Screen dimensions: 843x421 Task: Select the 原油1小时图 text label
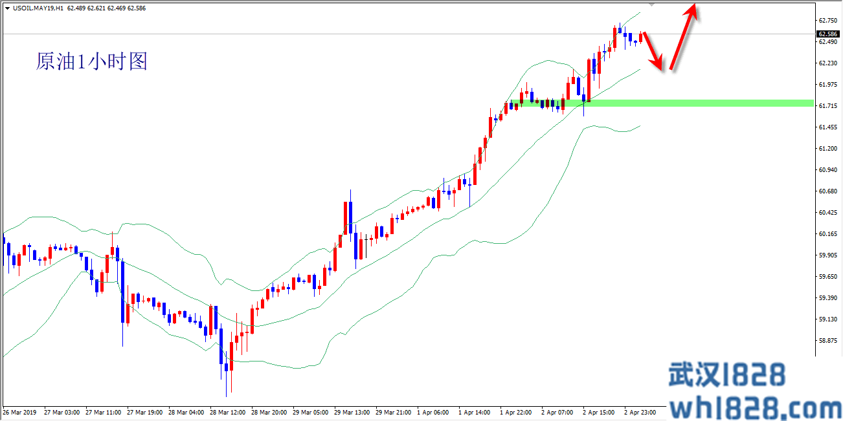[x=91, y=61]
